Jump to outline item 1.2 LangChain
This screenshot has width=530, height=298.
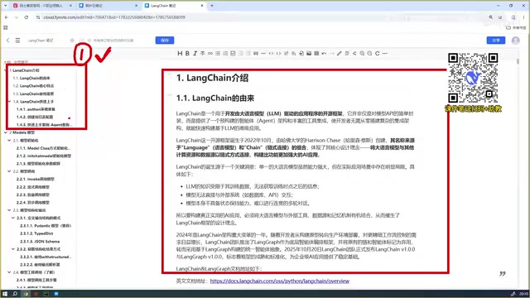coord(33,86)
